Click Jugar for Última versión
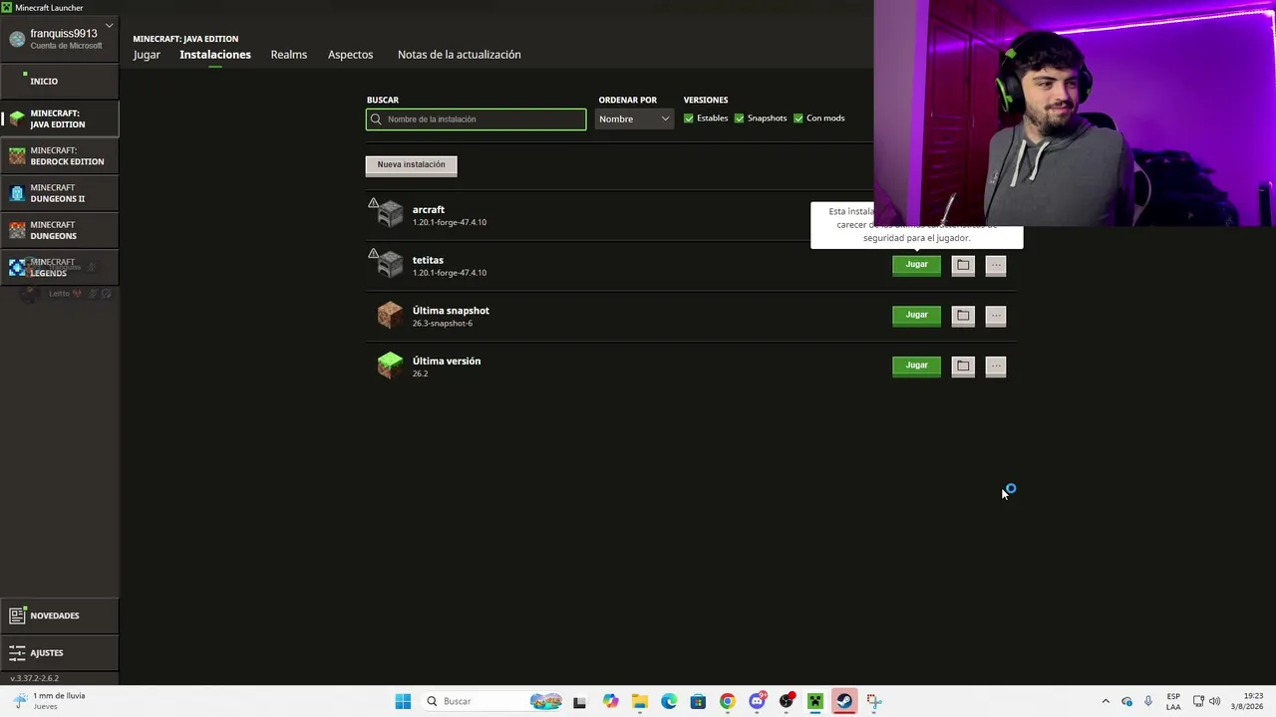Image resolution: width=1276 pixels, height=717 pixels. [916, 365]
